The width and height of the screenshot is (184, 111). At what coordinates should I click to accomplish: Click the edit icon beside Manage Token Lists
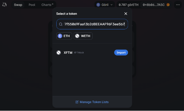click(x=77, y=102)
